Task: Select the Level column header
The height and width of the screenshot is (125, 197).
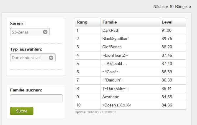Action: [167, 22]
